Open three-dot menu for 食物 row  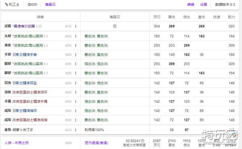pos(76,130)
